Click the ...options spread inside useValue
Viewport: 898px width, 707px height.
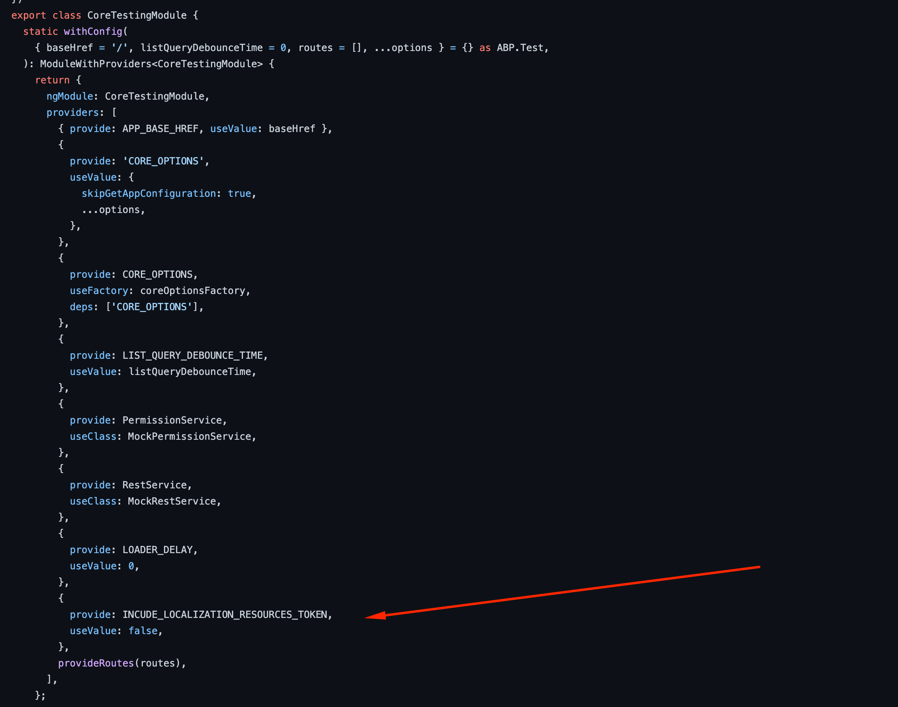coord(111,209)
